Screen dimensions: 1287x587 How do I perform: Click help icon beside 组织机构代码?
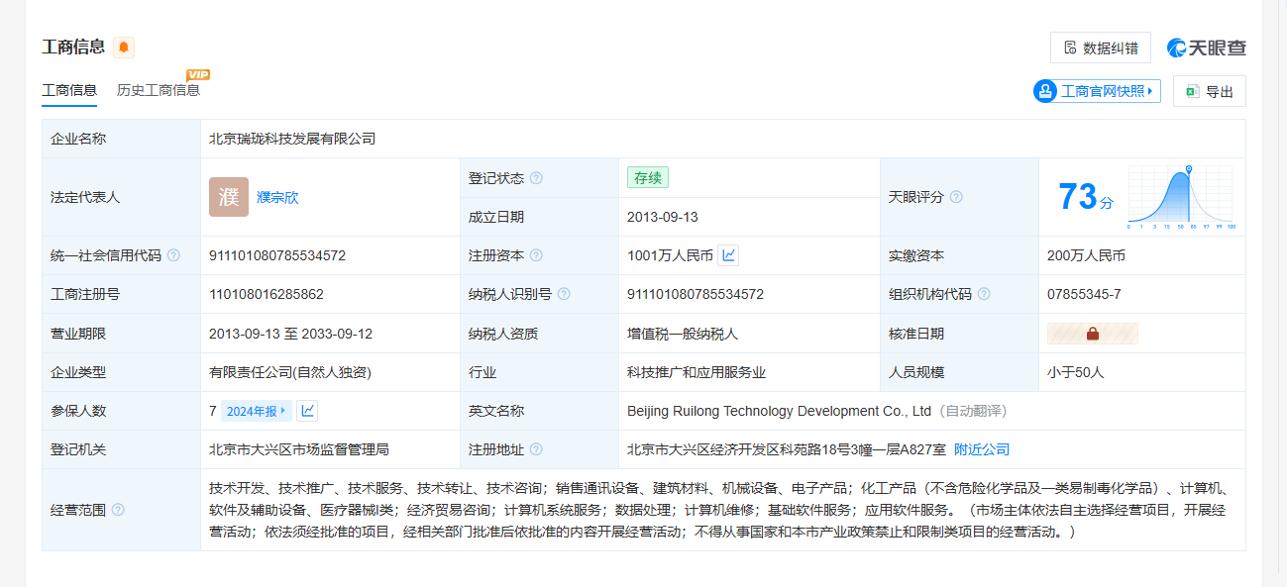coord(984,294)
